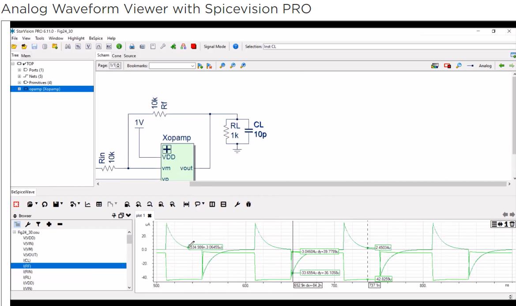
Task: Click the delete bookmark flag icon
Action: (209, 66)
